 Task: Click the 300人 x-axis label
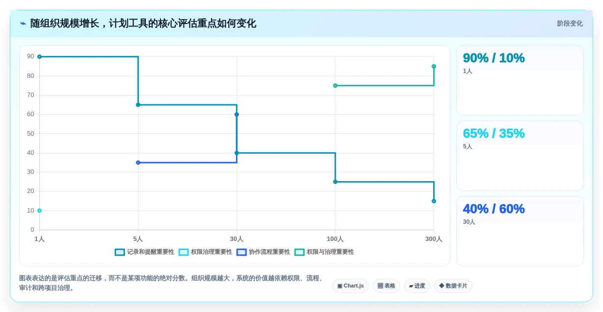click(x=434, y=239)
